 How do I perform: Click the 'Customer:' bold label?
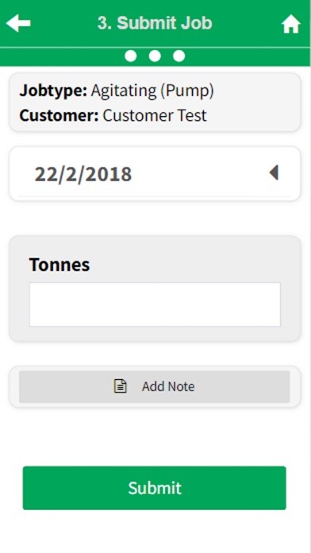coord(60,115)
